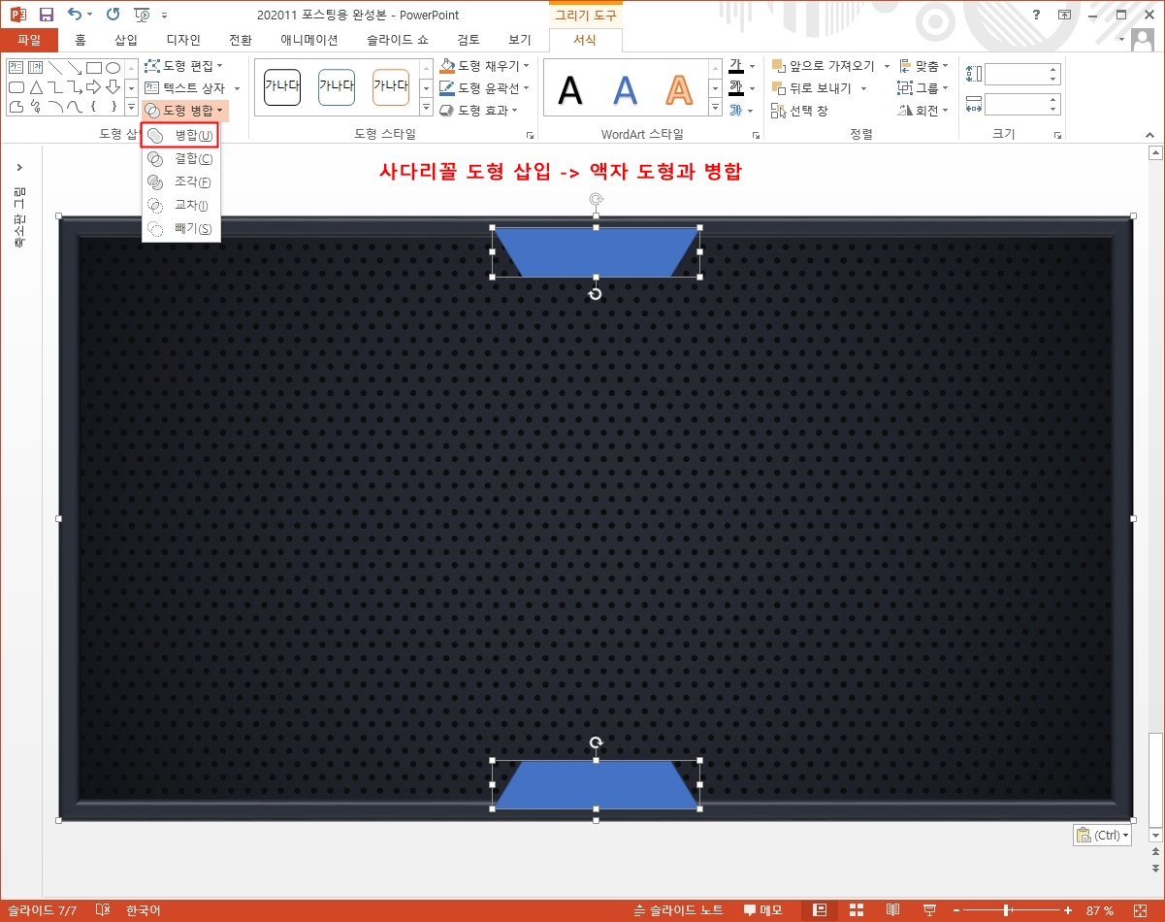Choose 조각(F) Fragment from the merge menu
1165x922 pixels.
[181, 181]
